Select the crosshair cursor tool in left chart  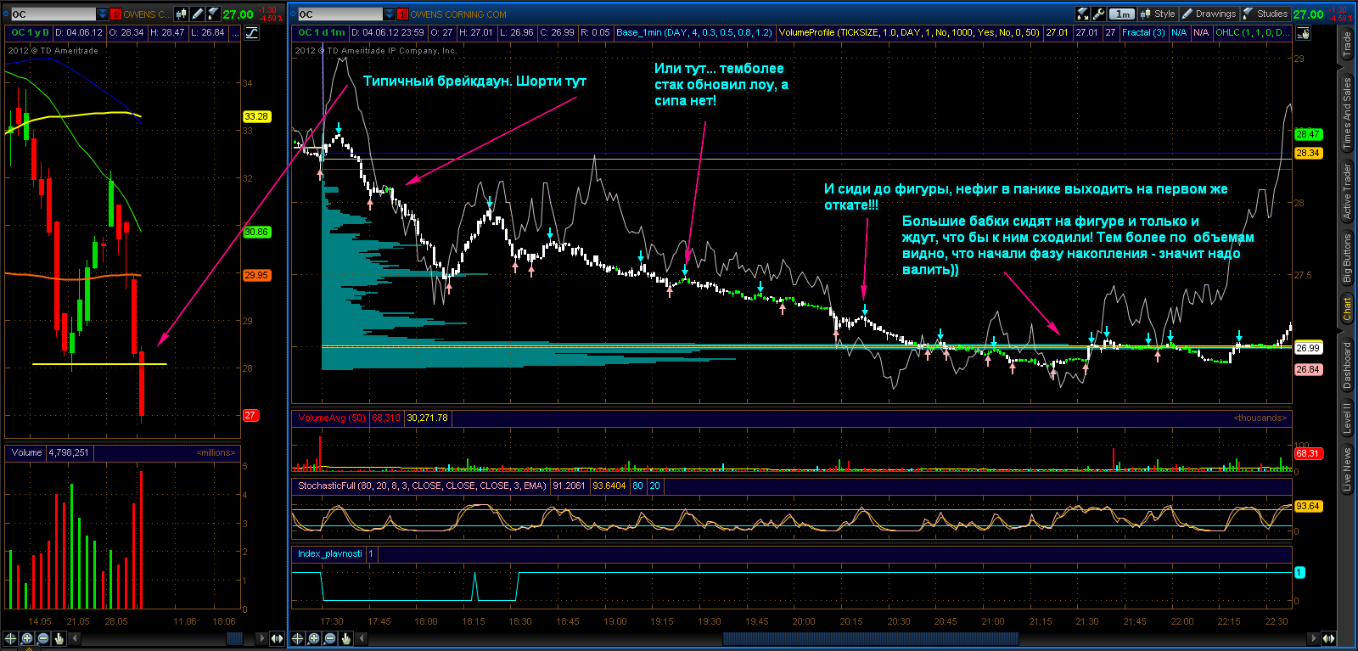coord(11,638)
